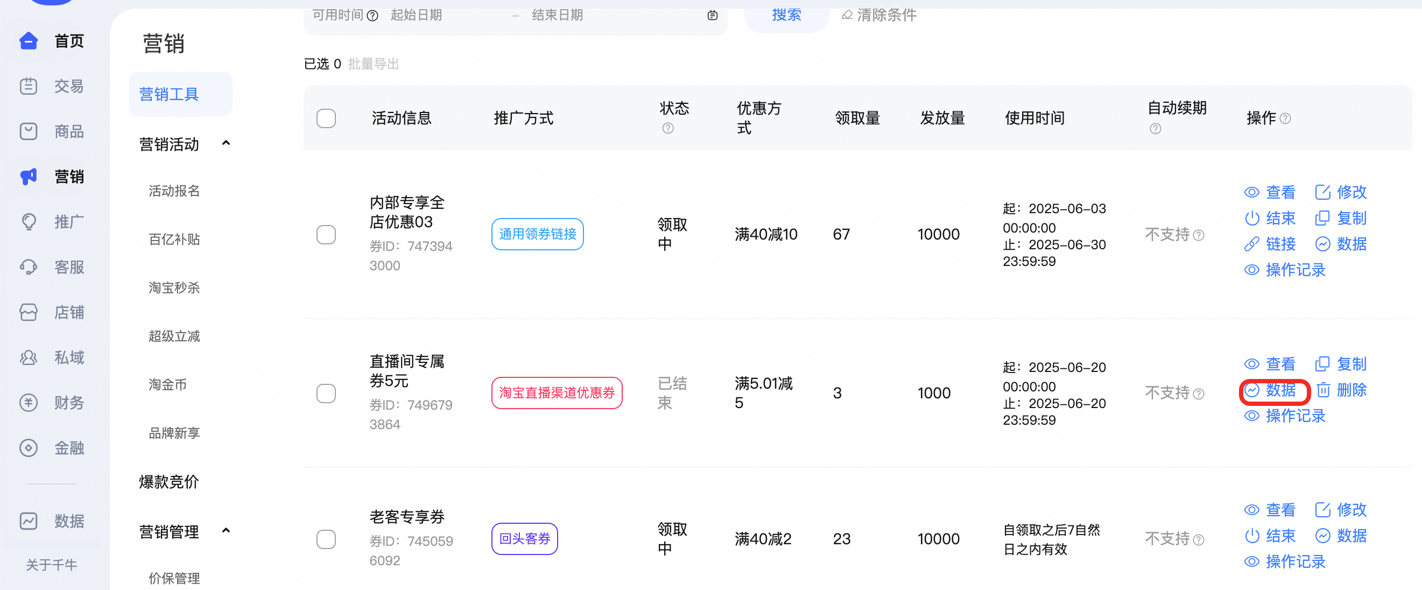Open 客服 headset icon in sidebar
The width and height of the screenshot is (1422, 590).
[x=28, y=267]
